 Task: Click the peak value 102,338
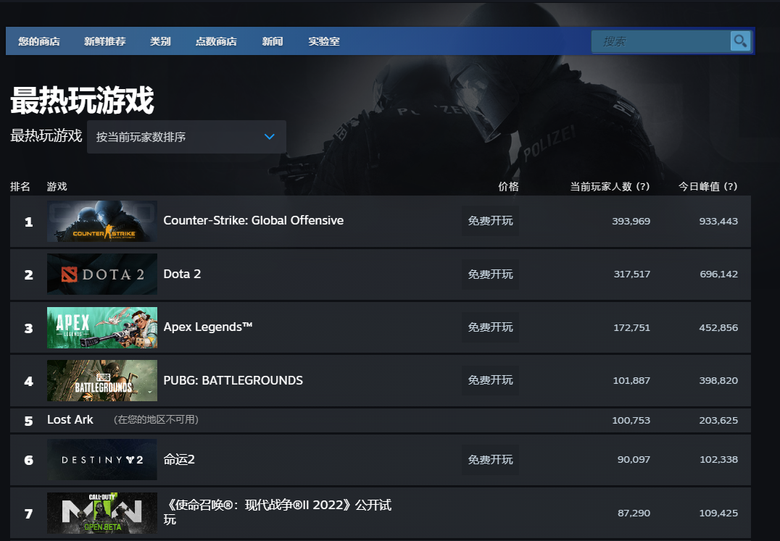point(719,460)
